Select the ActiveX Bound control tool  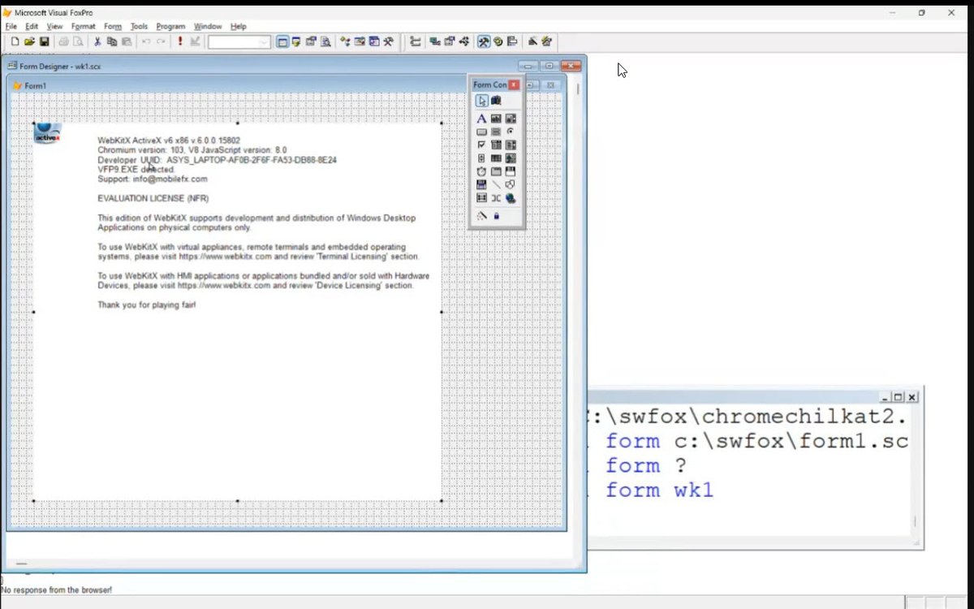tap(481, 184)
